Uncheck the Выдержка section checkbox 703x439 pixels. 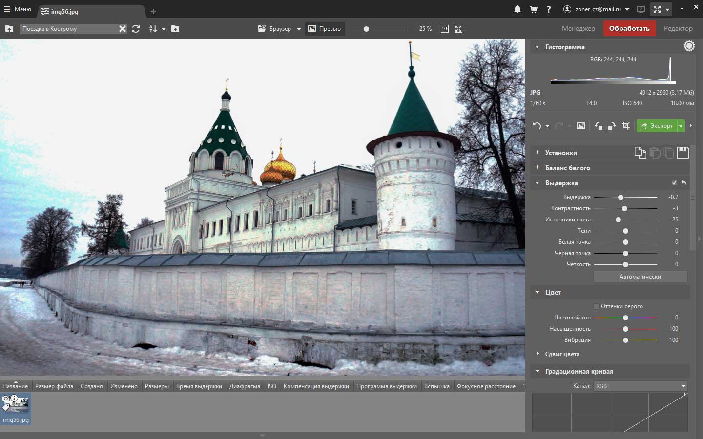coord(674,183)
